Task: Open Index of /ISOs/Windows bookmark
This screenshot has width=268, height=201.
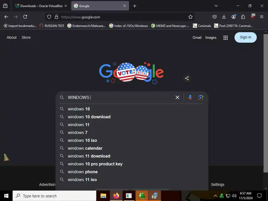Action: (129, 26)
